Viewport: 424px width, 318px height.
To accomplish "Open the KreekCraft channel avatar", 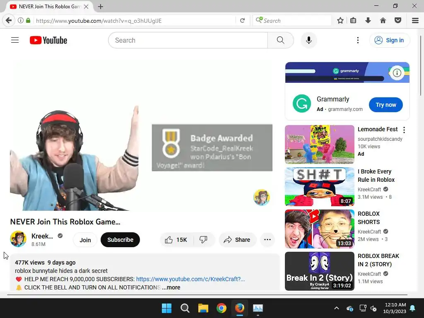I will point(18,239).
